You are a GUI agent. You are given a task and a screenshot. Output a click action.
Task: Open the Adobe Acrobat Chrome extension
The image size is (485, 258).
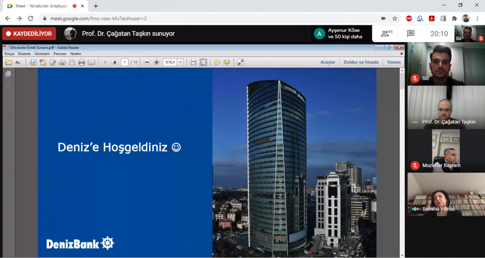[432, 18]
